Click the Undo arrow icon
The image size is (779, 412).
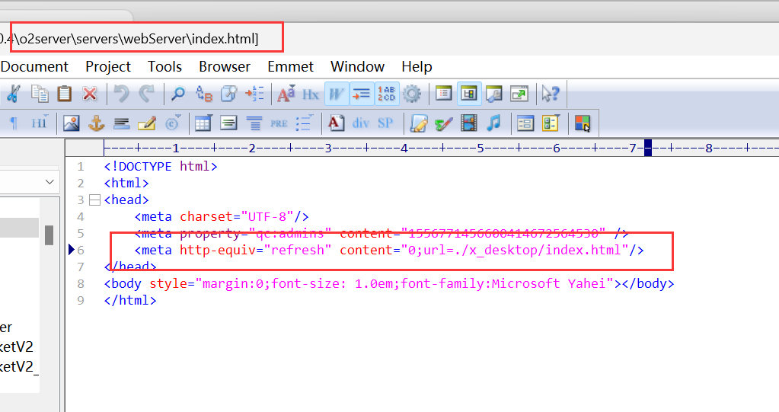(121, 94)
